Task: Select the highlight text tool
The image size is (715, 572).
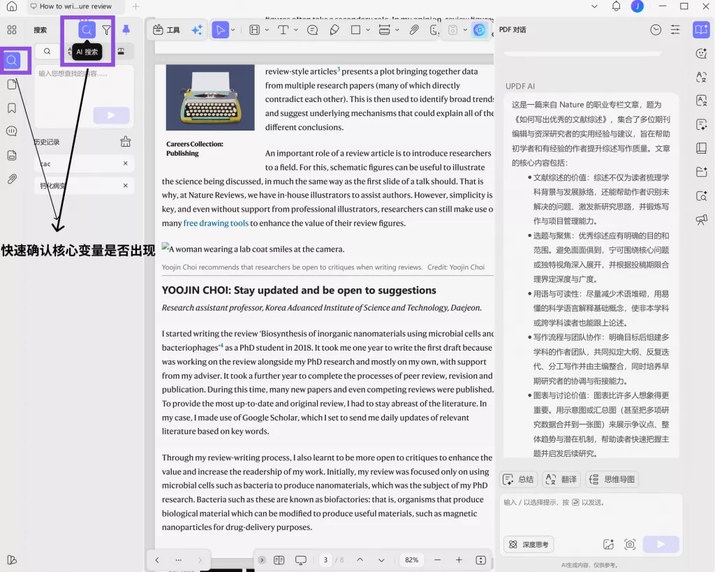Action: pos(255,30)
